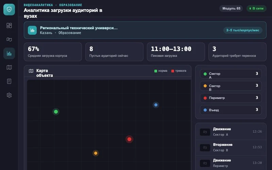Click the В сети status badge

[256, 8]
